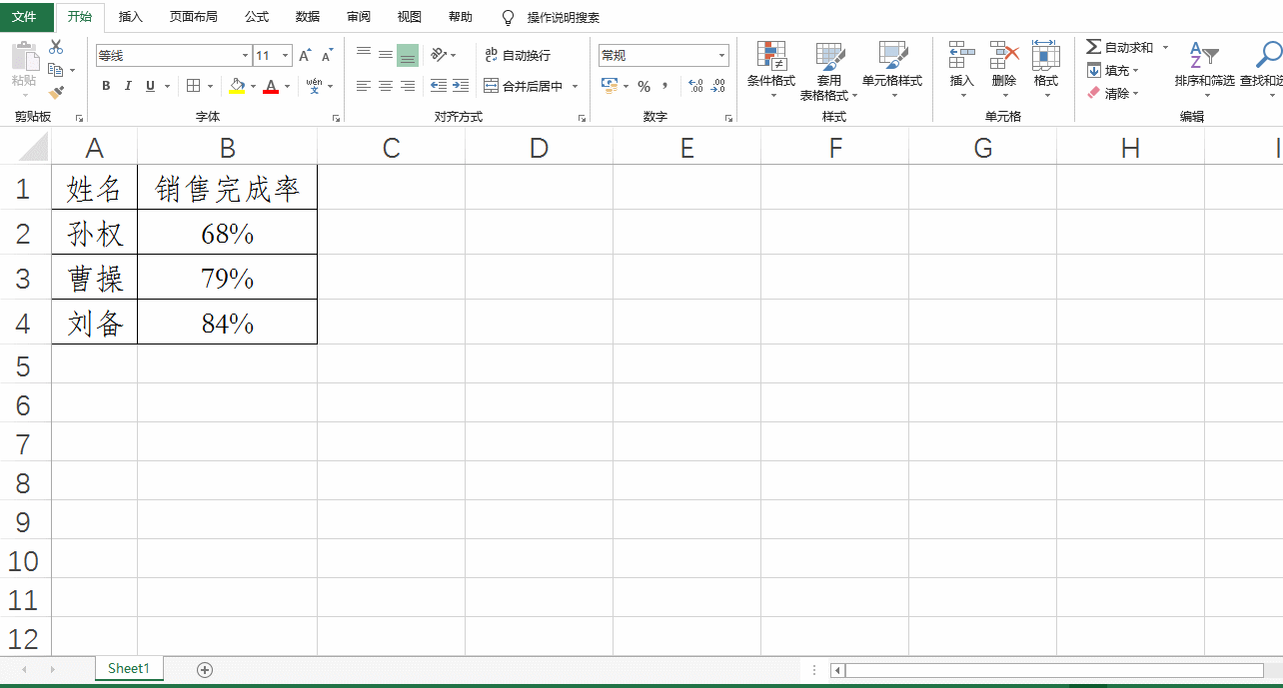Select the Sheet1 worksheet tab

[128, 668]
